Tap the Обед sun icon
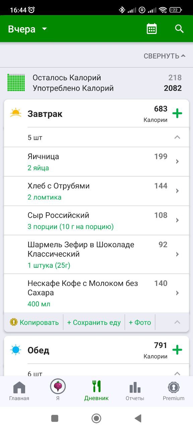The width and height of the screenshot is (193, 430). [x=16, y=350]
